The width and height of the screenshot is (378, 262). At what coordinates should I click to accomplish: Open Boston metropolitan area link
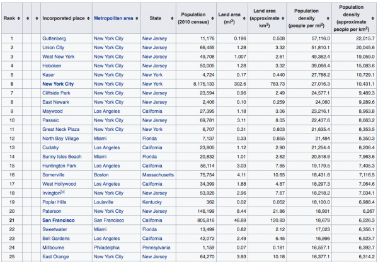coord(101,174)
